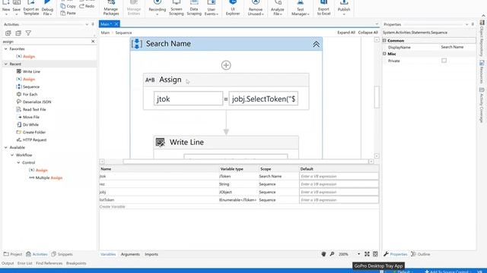Click the Copy ribbon button
The height and width of the screenshot is (273, 487).
coord(68,6)
